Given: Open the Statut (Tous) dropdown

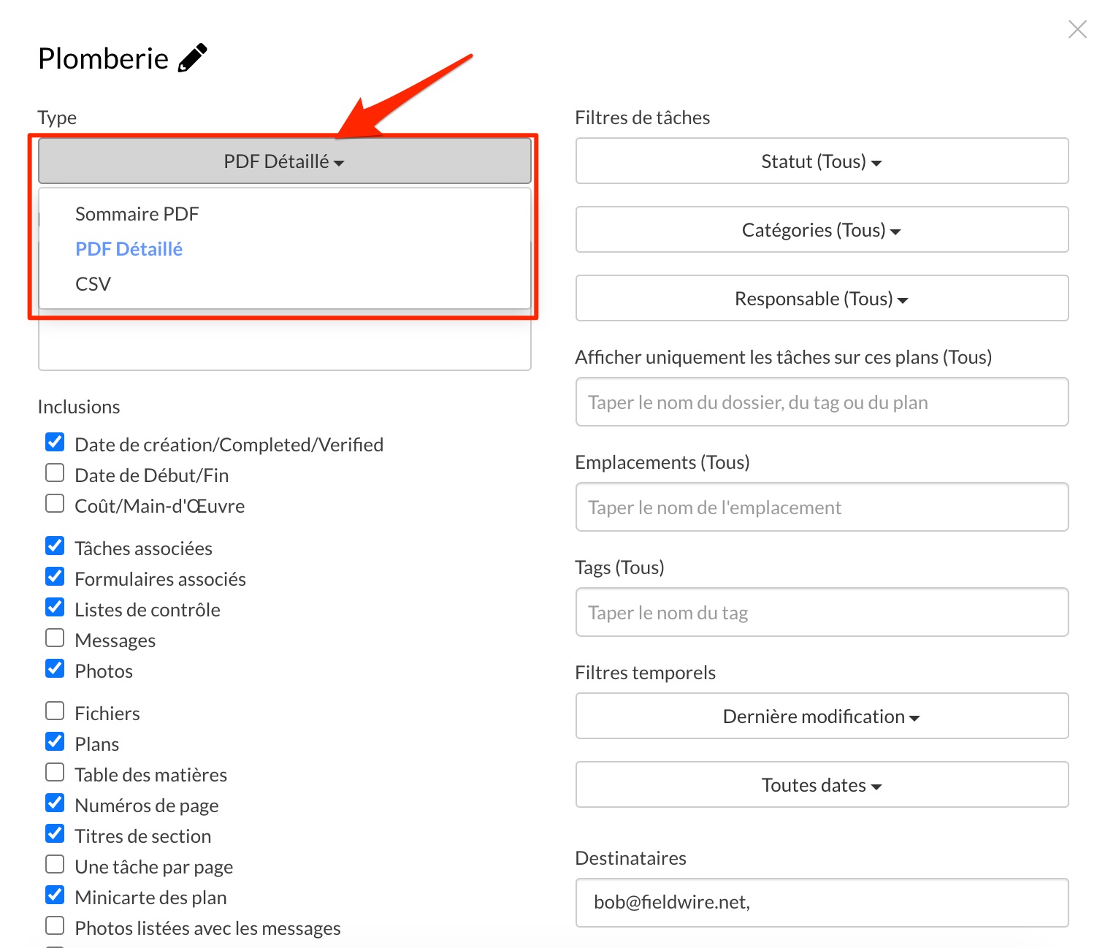Looking at the screenshot, I should point(822,161).
